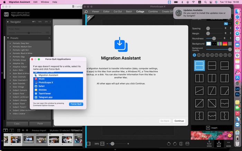
Task: Click the Pro version banner
Action: pos(212,135)
